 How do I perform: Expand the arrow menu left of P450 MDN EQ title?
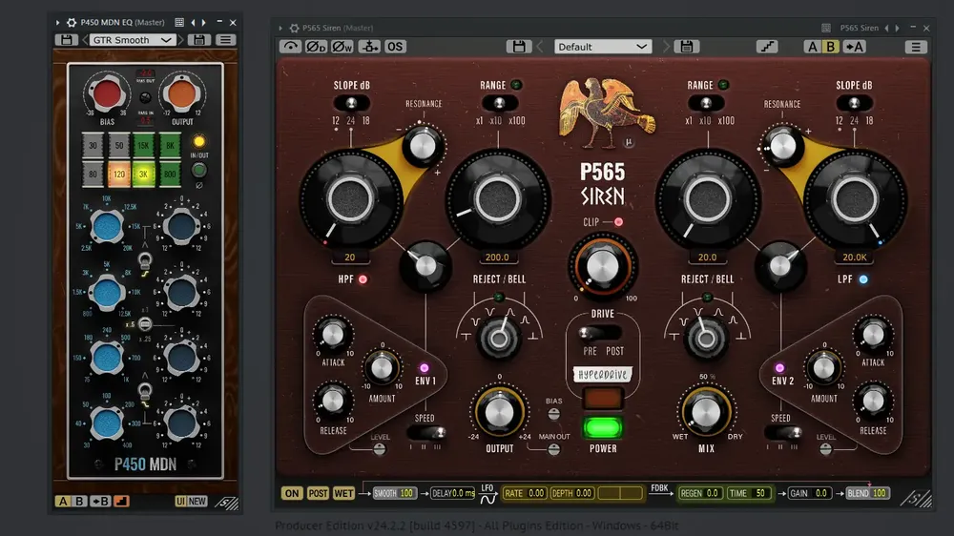pos(58,23)
